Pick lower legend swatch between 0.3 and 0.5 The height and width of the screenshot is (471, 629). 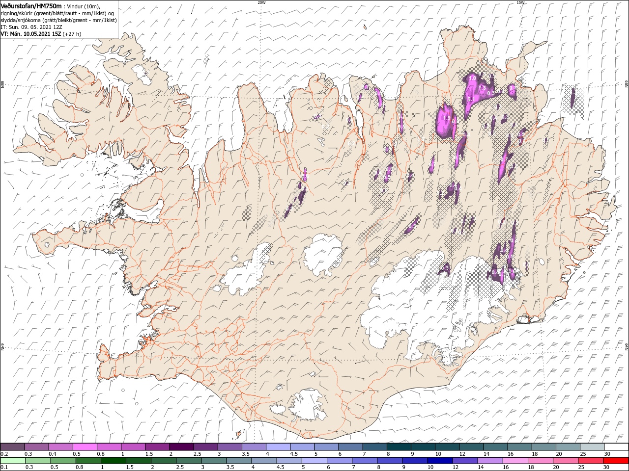pos(37,461)
